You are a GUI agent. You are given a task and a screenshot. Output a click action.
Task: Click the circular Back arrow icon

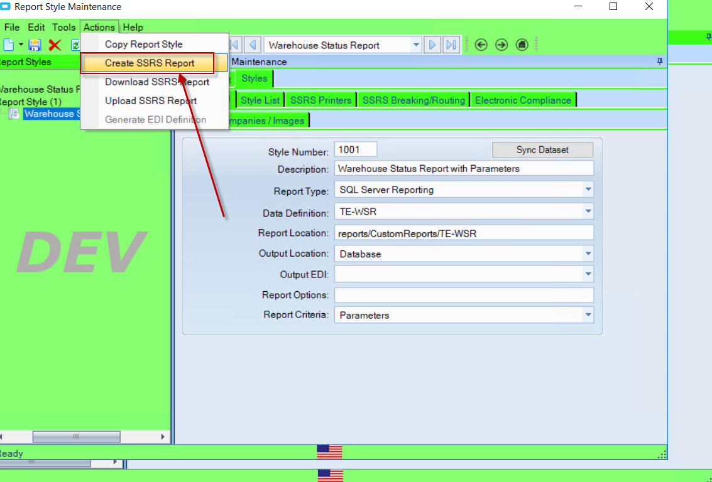pos(481,45)
